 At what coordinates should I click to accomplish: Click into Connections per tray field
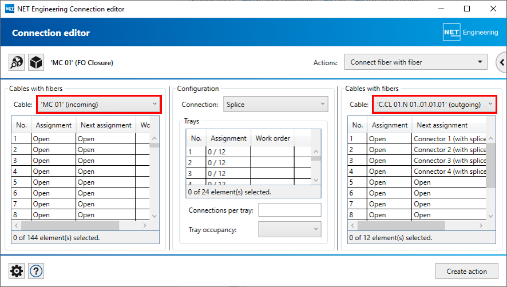click(x=290, y=210)
